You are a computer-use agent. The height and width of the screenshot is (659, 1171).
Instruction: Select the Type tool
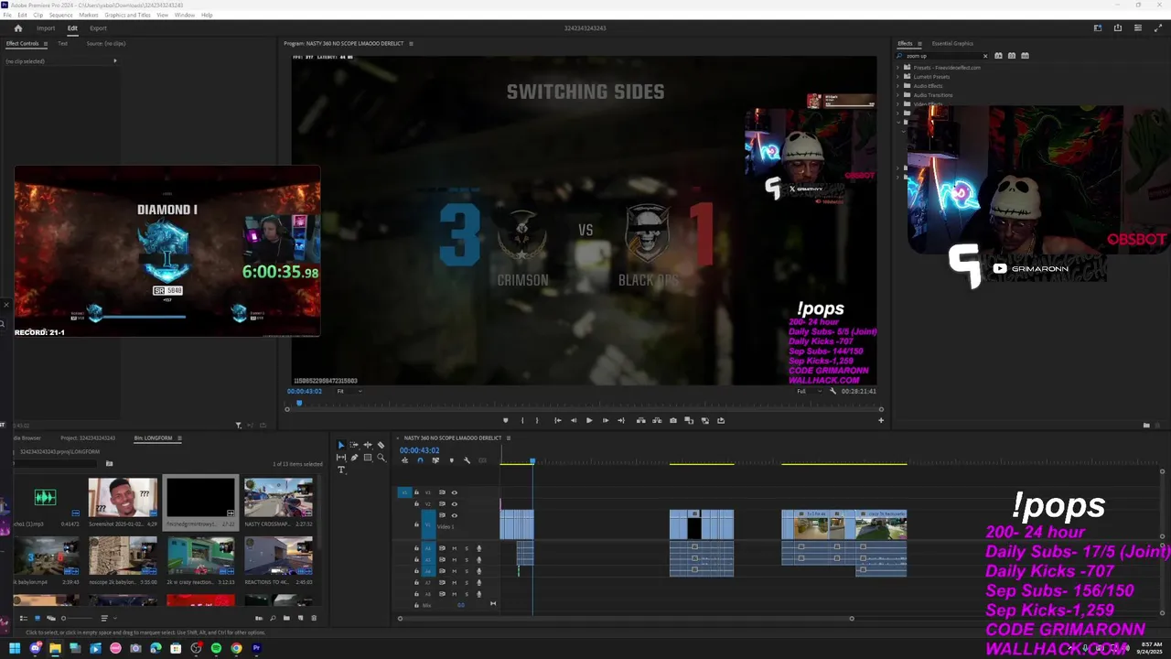340,470
